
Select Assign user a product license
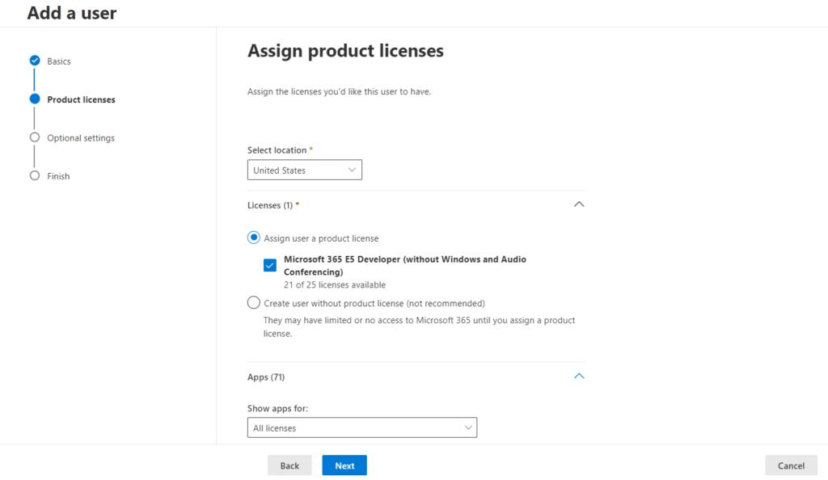pos(254,238)
